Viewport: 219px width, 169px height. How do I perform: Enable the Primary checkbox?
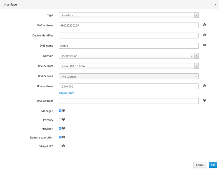pyautogui.click(x=60, y=120)
